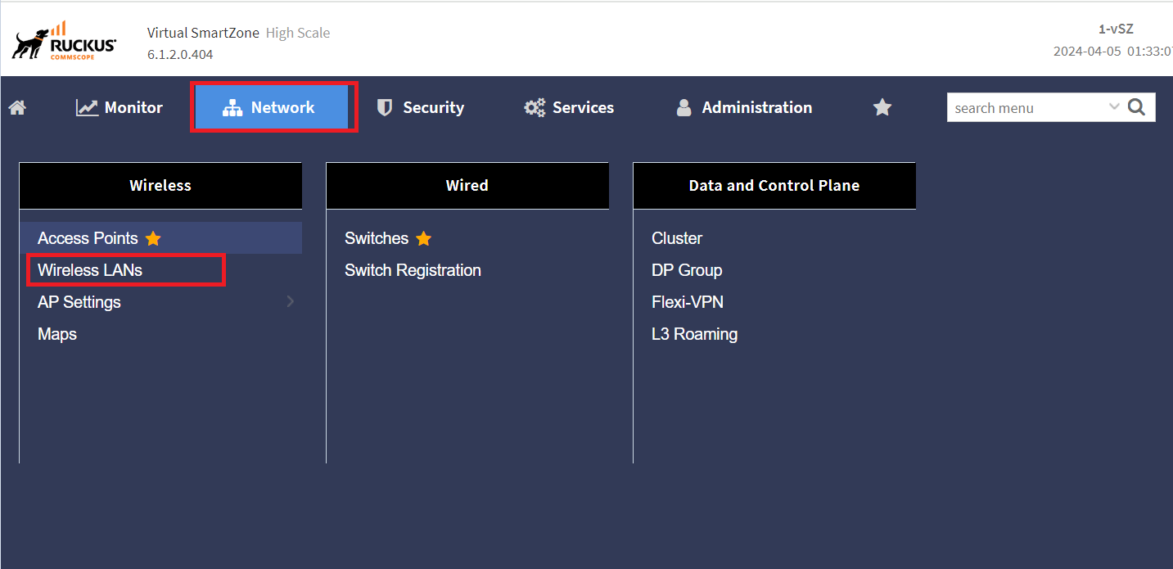Click the 1-vSZ system name

point(1116,29)
